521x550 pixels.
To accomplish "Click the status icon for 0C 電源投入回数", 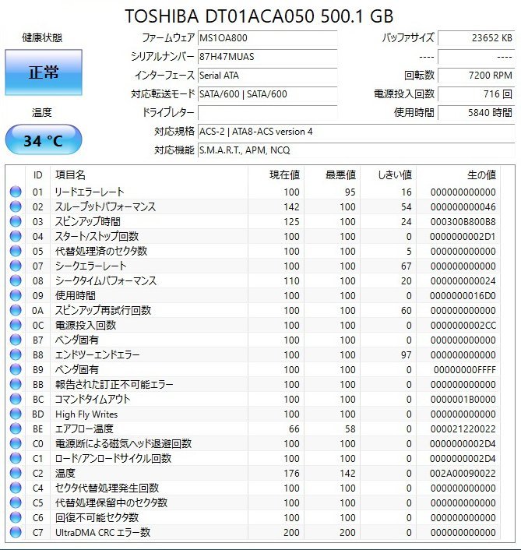I will [x=16, y=325].
